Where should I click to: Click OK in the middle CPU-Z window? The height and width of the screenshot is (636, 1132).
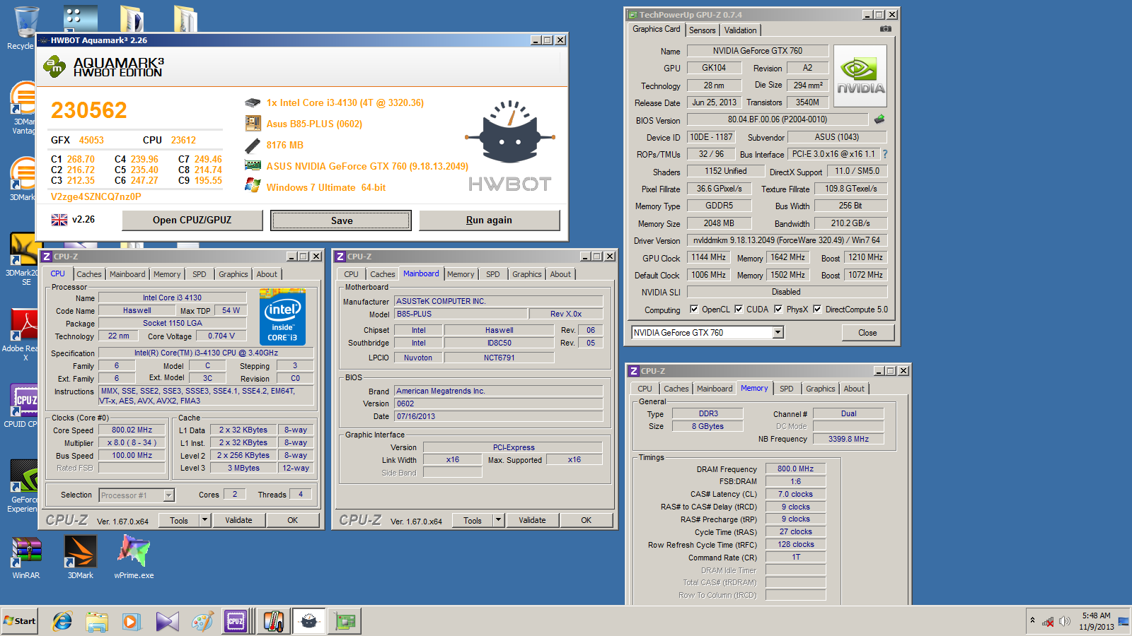pos(587,520)
